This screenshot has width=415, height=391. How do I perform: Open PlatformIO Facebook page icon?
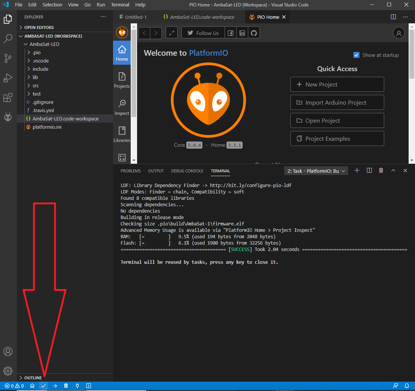[x=231, y=33]
